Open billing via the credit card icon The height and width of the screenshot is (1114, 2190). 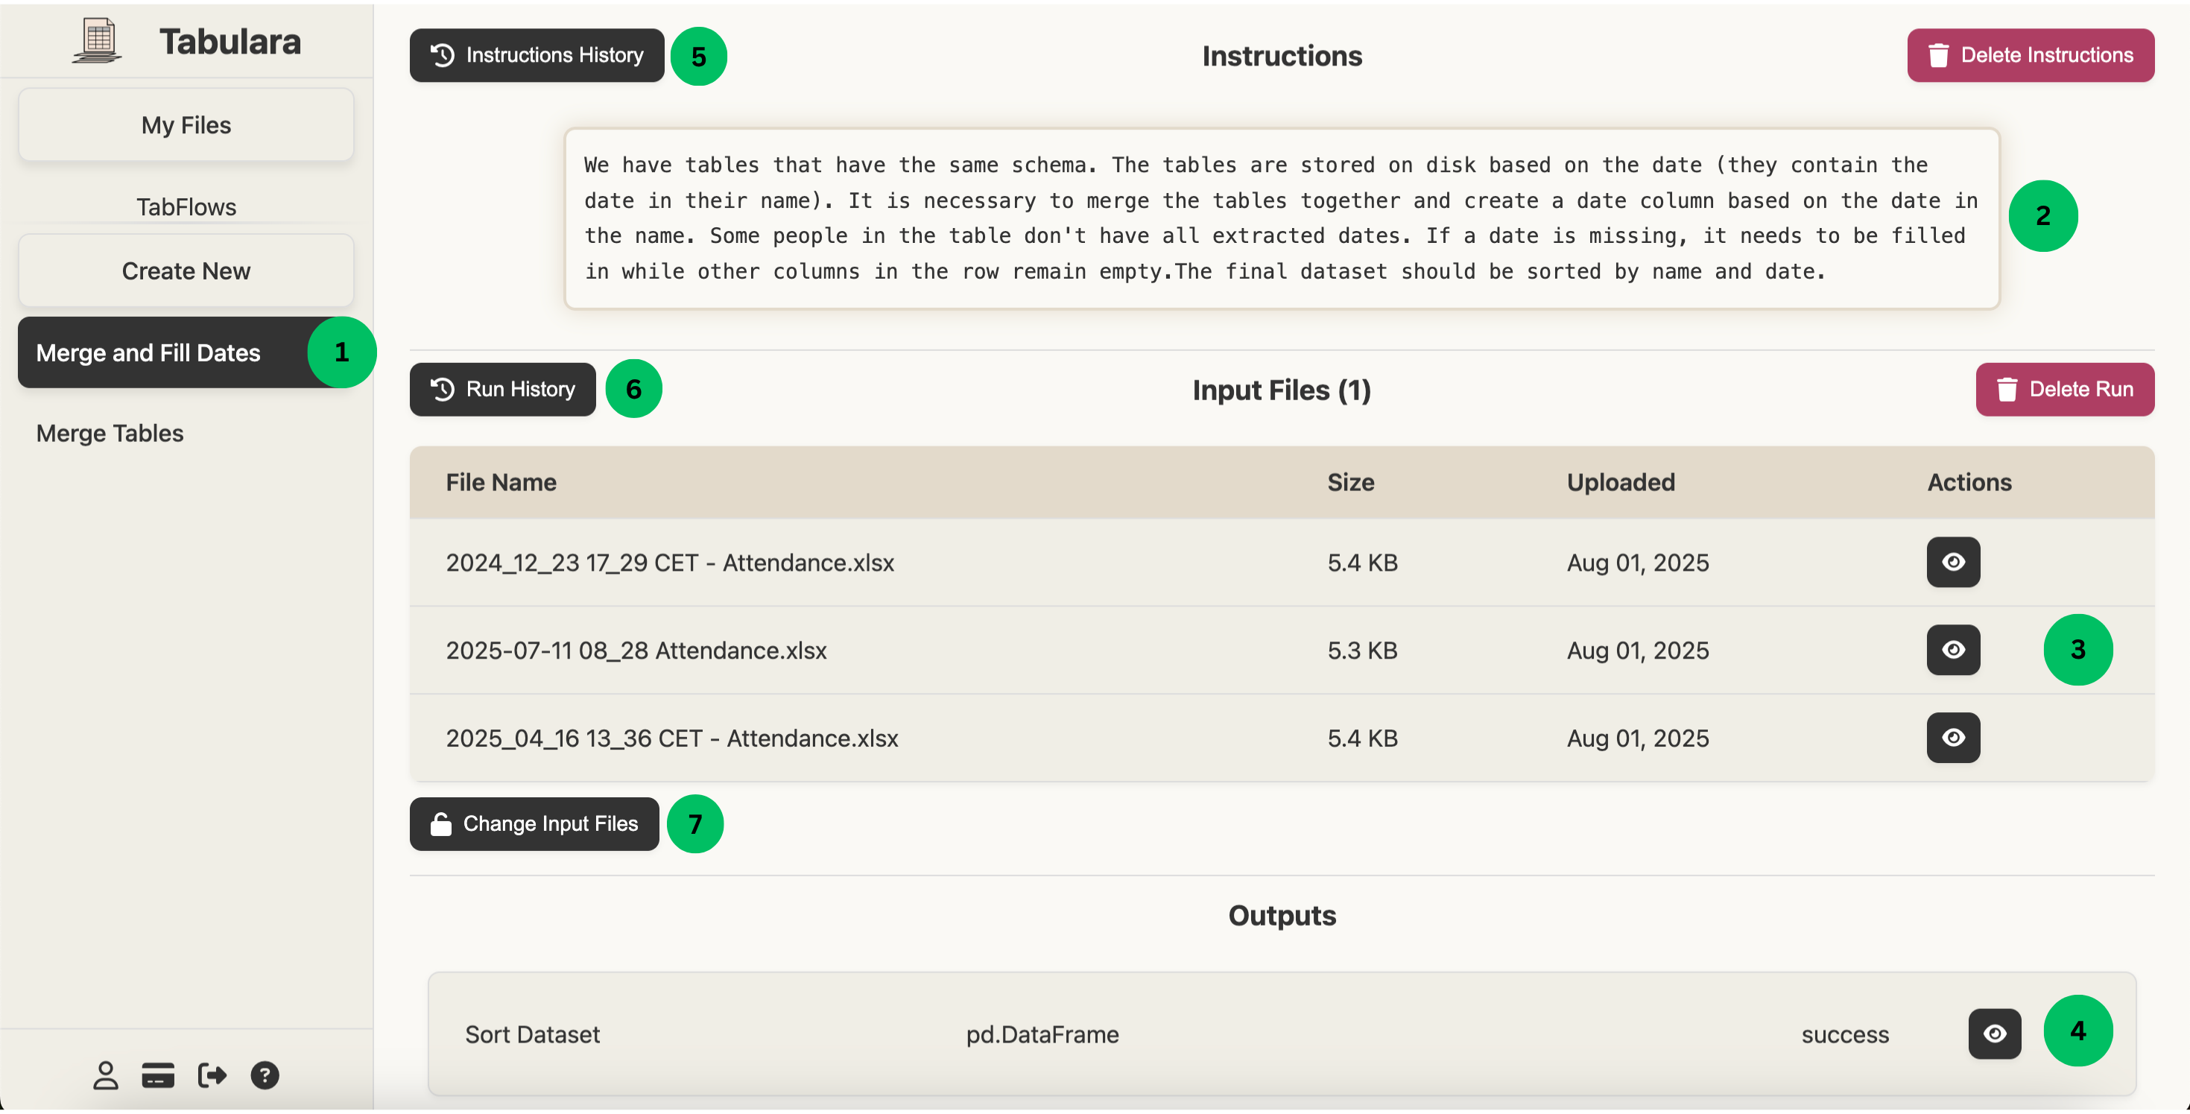tap(158, 1075)
